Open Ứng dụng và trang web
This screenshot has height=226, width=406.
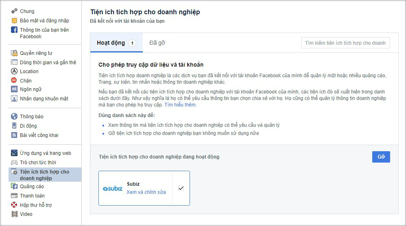pos(45,153)
